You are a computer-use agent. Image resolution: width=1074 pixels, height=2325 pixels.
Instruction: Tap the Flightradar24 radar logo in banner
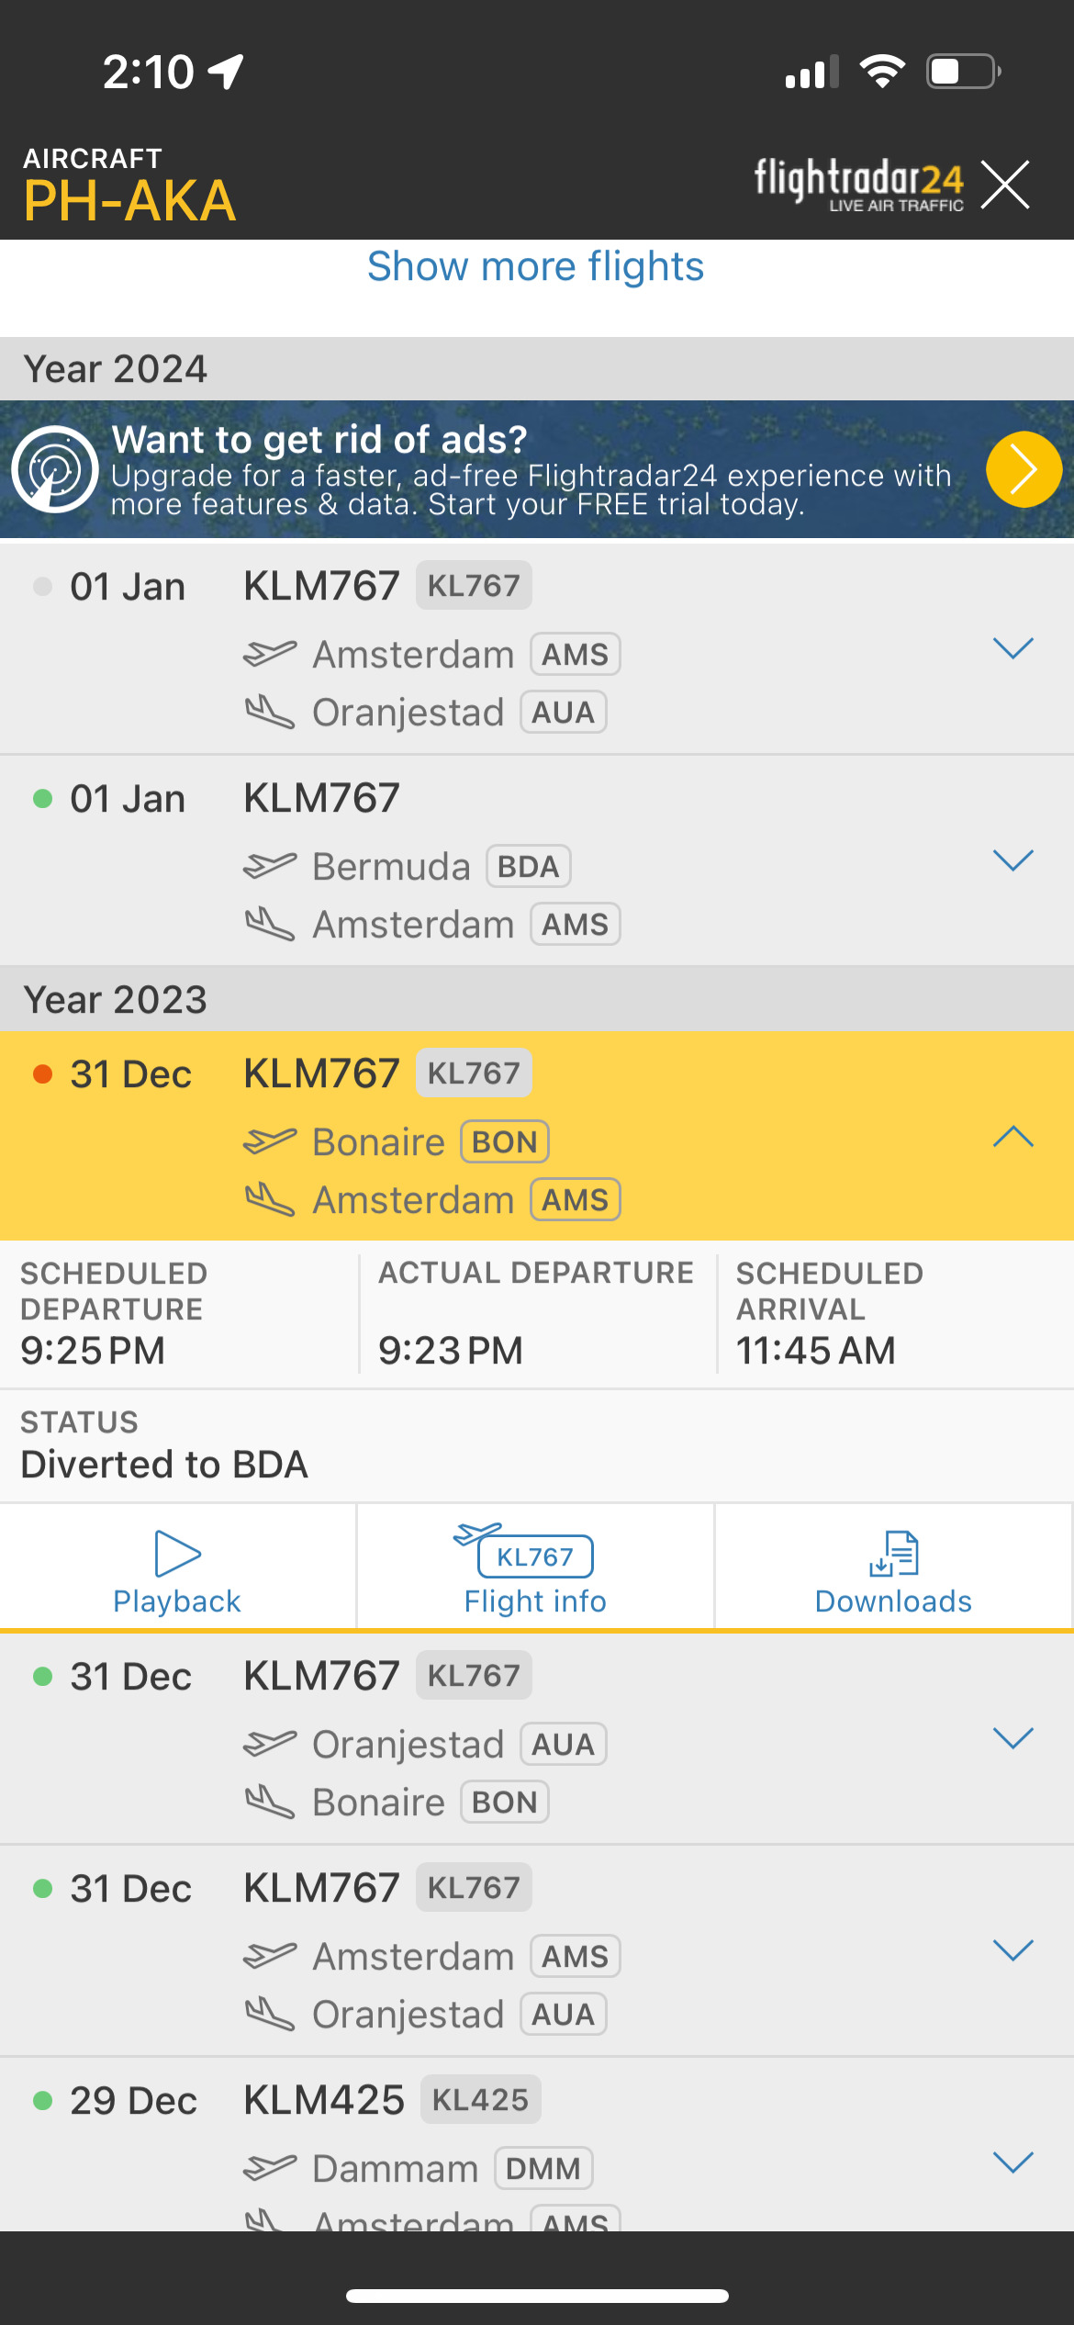[x=55, y=469]
